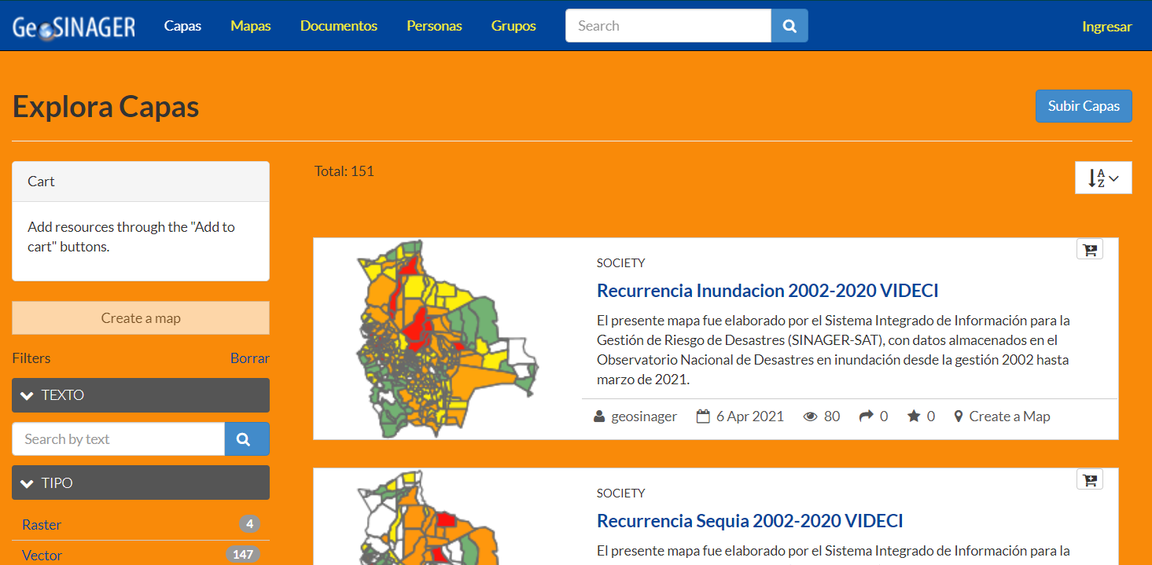Open the Mapas menu
This screenshot has width=1152, height=565.
(x=250, y=26)
